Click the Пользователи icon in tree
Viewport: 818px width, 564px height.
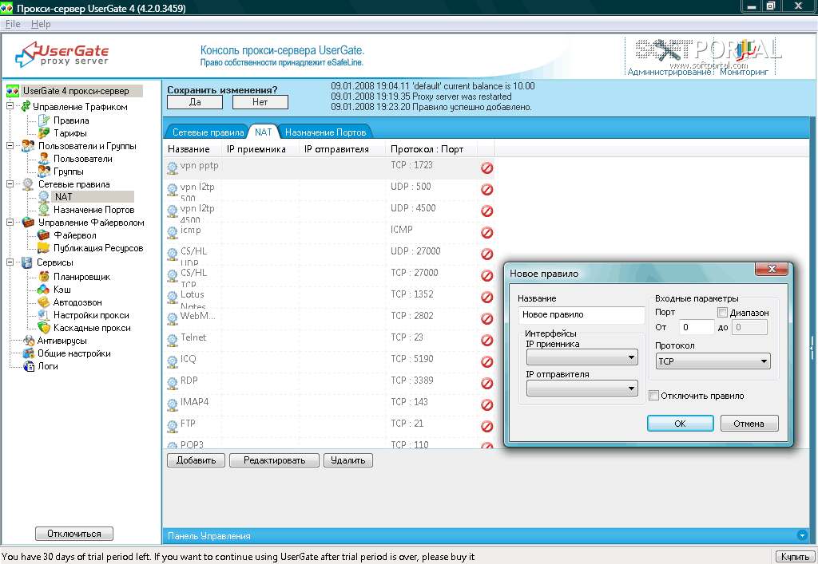44,159
